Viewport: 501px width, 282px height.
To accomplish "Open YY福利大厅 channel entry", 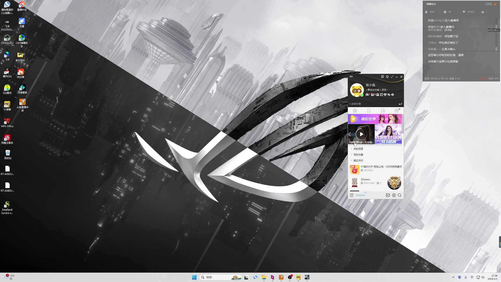I will 376,169.
